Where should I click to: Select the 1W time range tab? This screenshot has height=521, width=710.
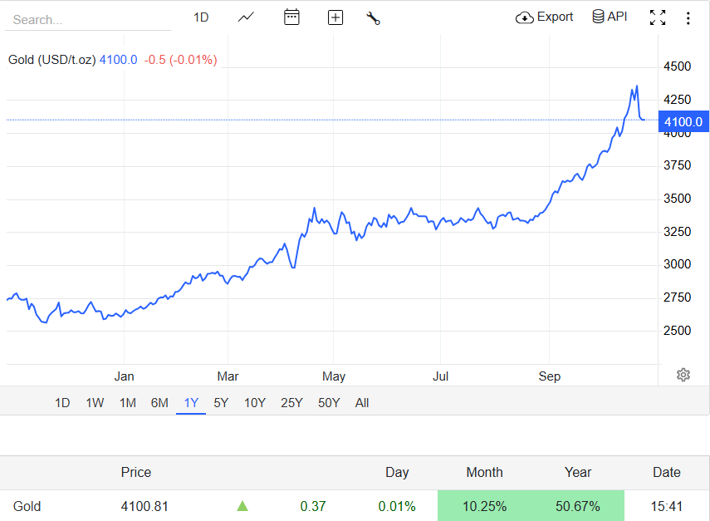(x=95, y=403)
